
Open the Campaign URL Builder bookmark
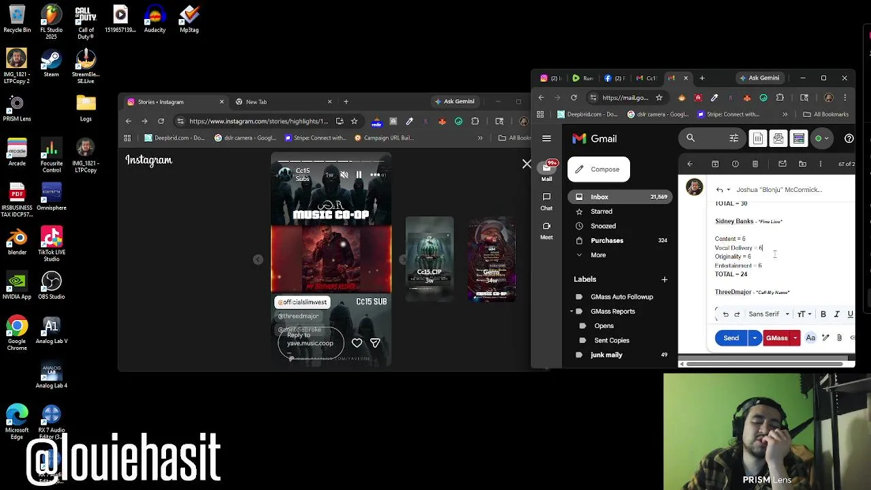[383, 138]
